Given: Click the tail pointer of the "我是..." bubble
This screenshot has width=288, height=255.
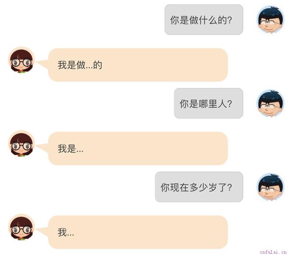Looking at the screenshot, I should click(x=42, y=148).
